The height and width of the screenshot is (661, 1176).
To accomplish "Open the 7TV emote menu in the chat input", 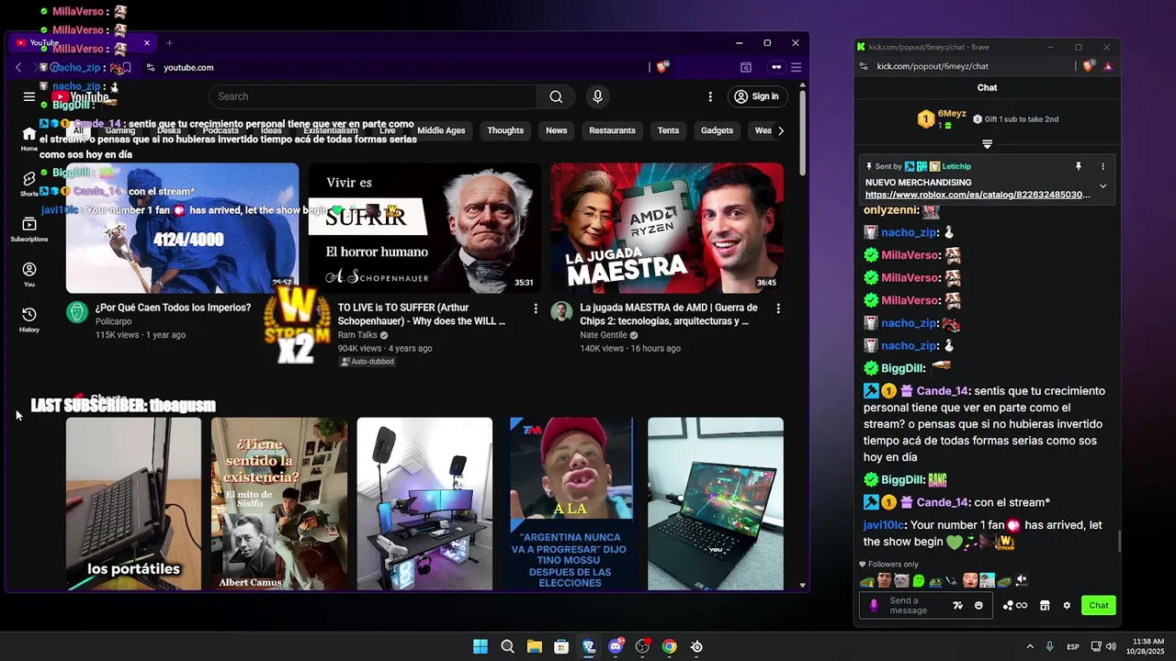I will [958, 606].
